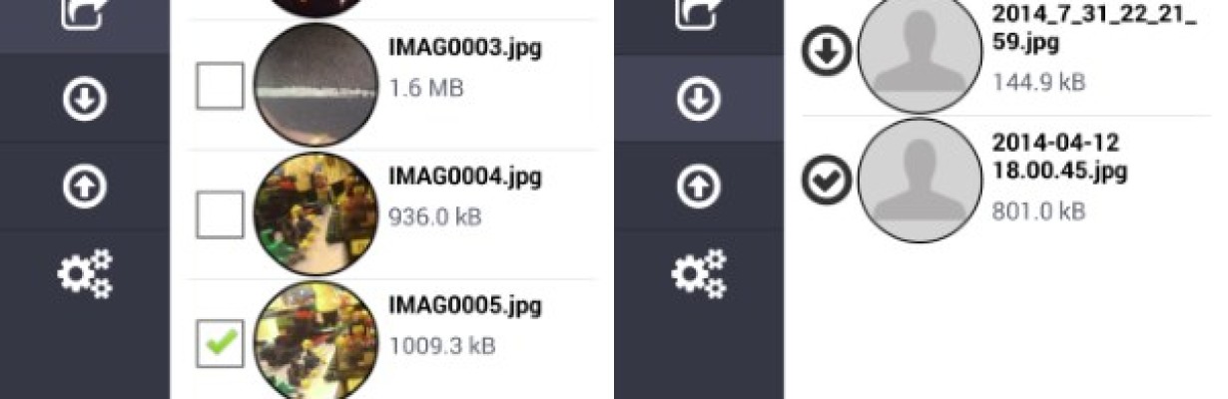Check the box for IMAG0004.jpg
The image size is (1228, 399).
221,213
